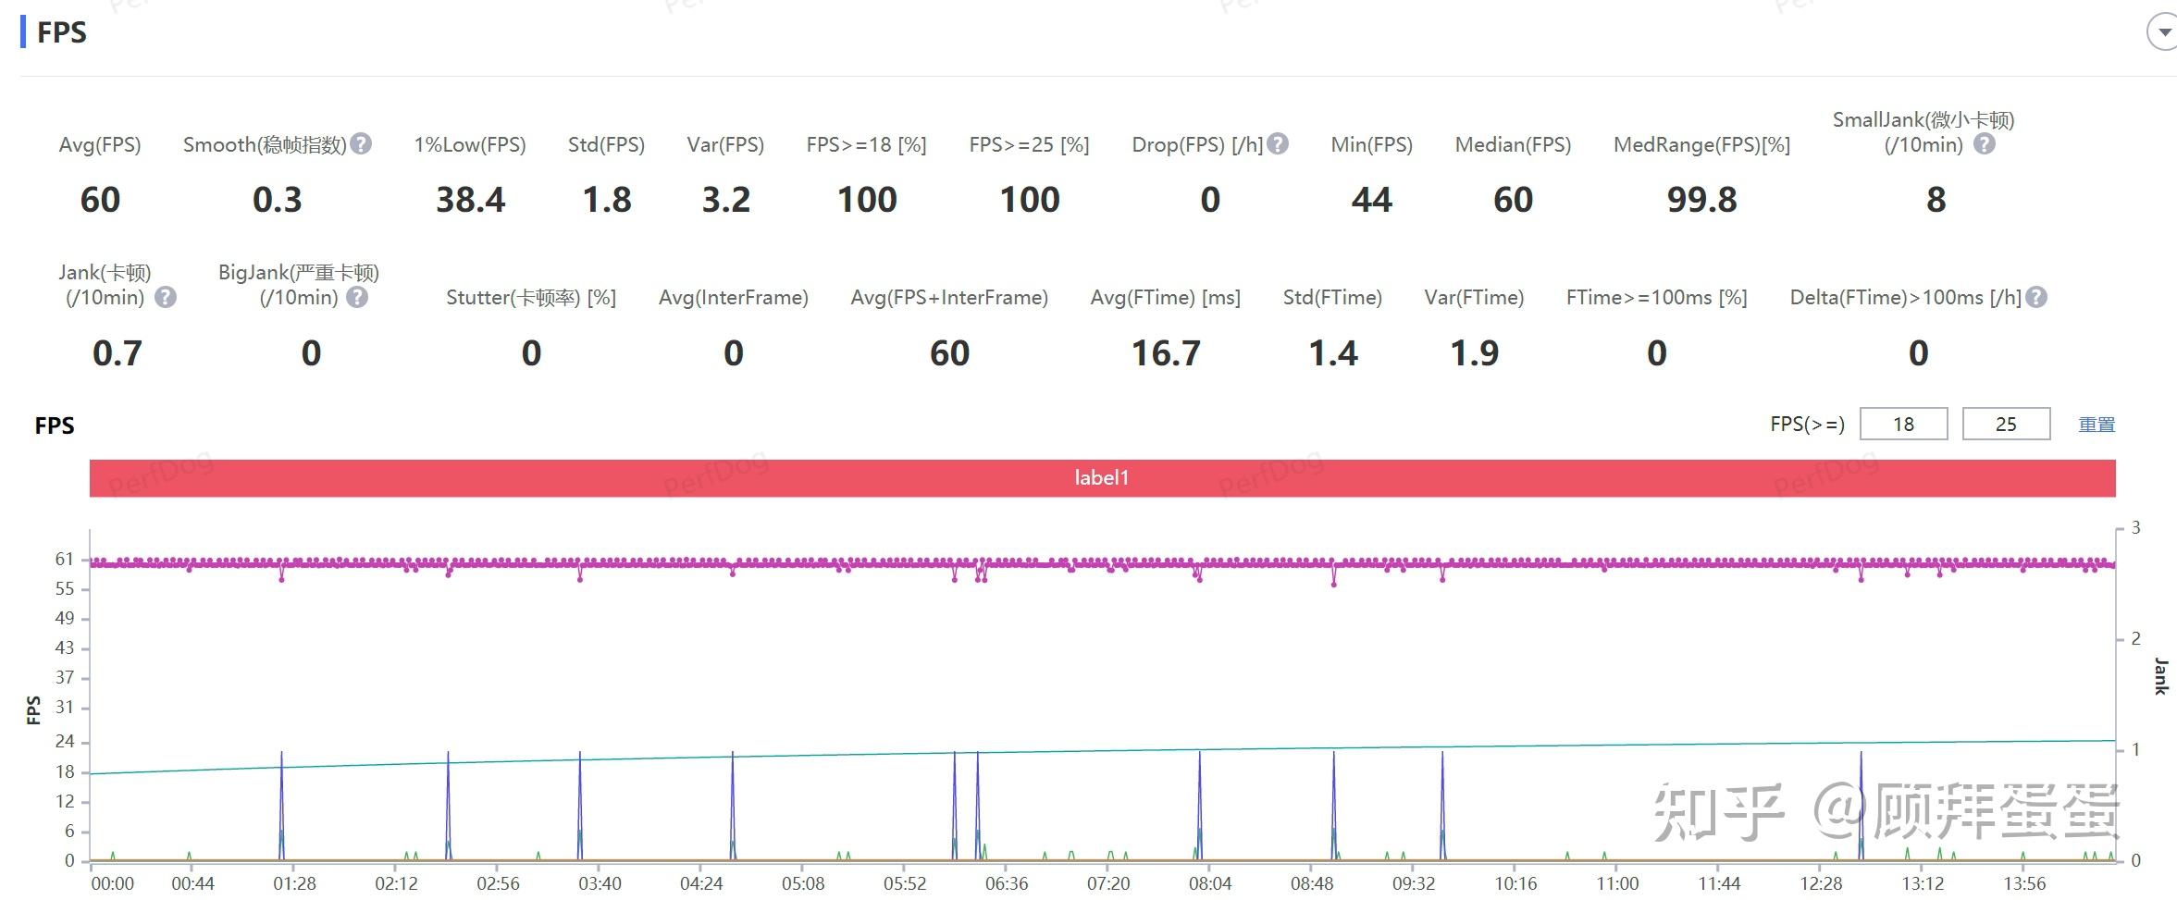Screen dimensions: 2177x900
Task: Click the Min(FPS) value 44
Action: (x=1371, y=200)
